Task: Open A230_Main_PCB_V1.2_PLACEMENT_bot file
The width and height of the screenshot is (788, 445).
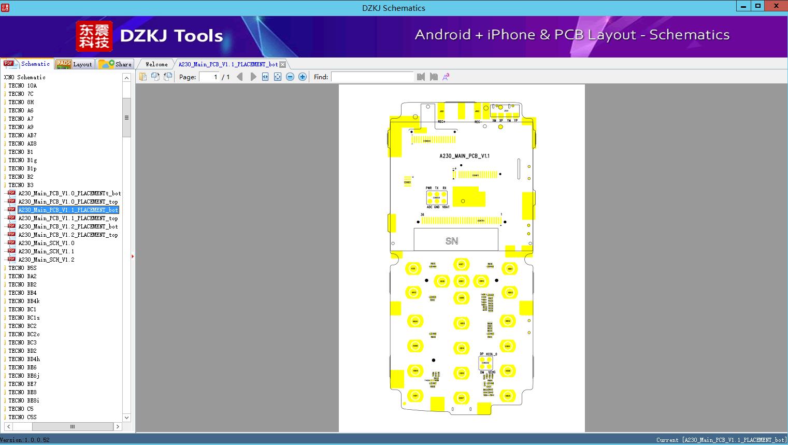Action: (x=68, y=226)
